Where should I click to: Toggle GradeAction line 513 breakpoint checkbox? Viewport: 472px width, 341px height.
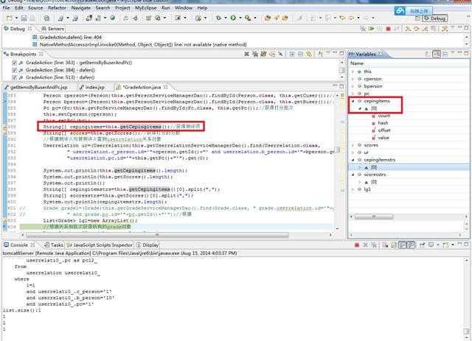click(14, 77)
